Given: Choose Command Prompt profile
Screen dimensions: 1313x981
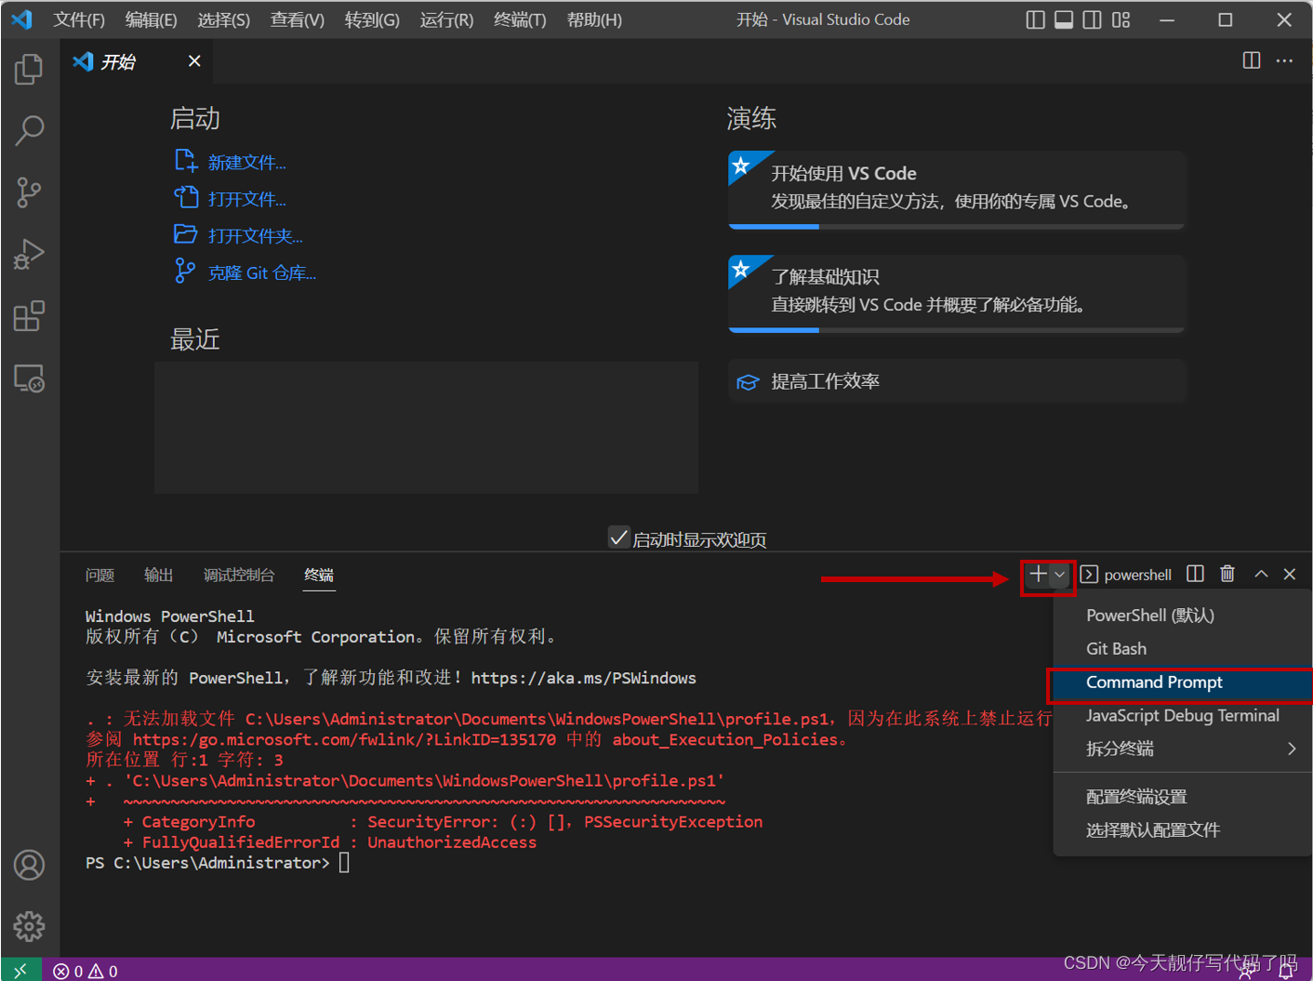Looking at the screenshot, I should click(1181, 683).
